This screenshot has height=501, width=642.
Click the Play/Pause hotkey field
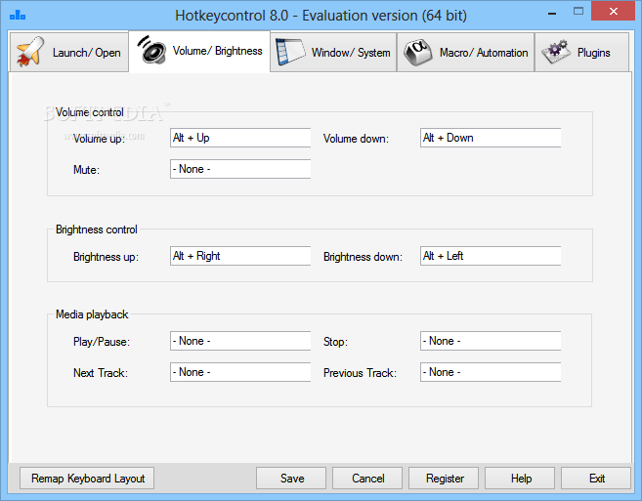pyautogui.click(x=240, y=341)
